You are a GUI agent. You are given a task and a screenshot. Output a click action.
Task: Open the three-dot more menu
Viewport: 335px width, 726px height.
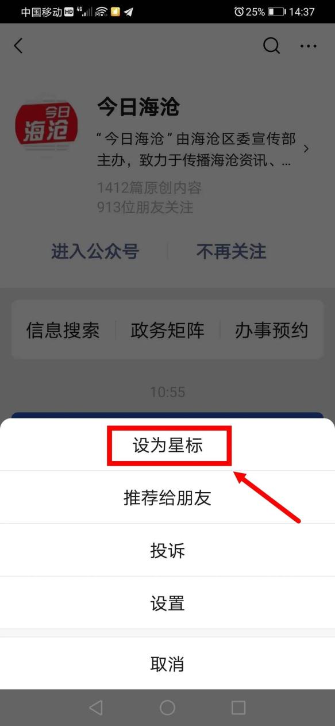(309, 47)
